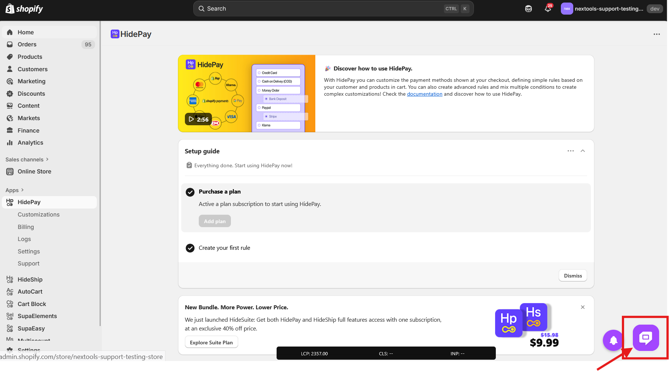Viewport: 669px width, 371px height.
Task: Close the New Bundle banner
Action: 583,307
